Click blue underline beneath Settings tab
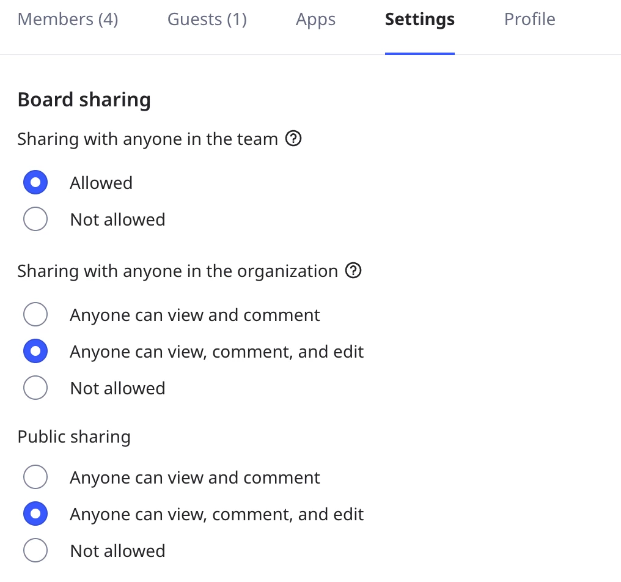Screen dimensions: 621x582 coord(420,54)
